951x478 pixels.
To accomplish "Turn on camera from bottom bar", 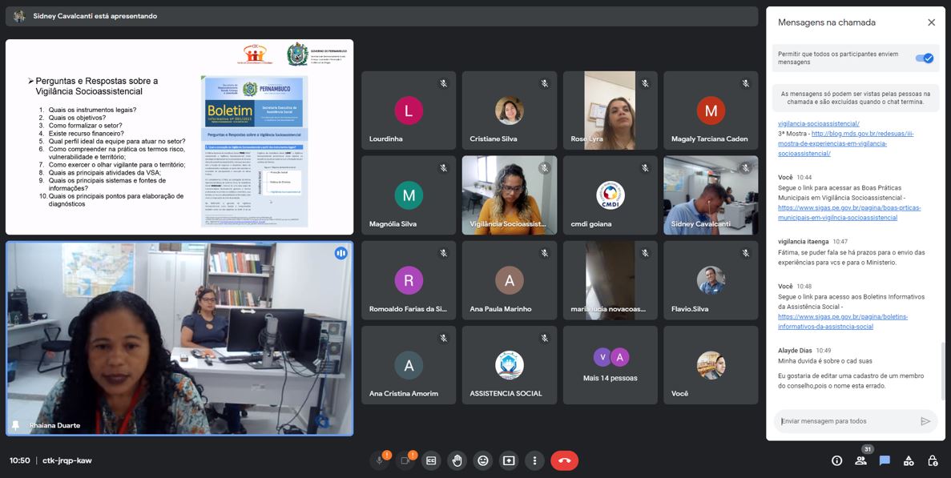I will click(405, 460).
